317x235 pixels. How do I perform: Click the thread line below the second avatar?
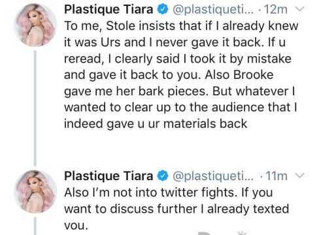click(35, 226)
